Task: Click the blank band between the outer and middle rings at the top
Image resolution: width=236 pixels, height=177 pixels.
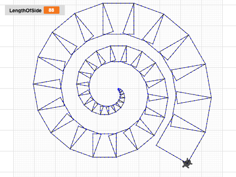Action: pyautogui.click(x=118, y=40)
